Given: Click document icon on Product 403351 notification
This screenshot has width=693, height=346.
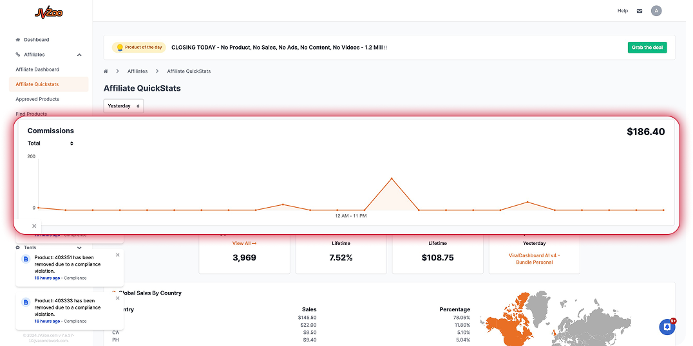Looking at the screenshot, I should (26, 259).
